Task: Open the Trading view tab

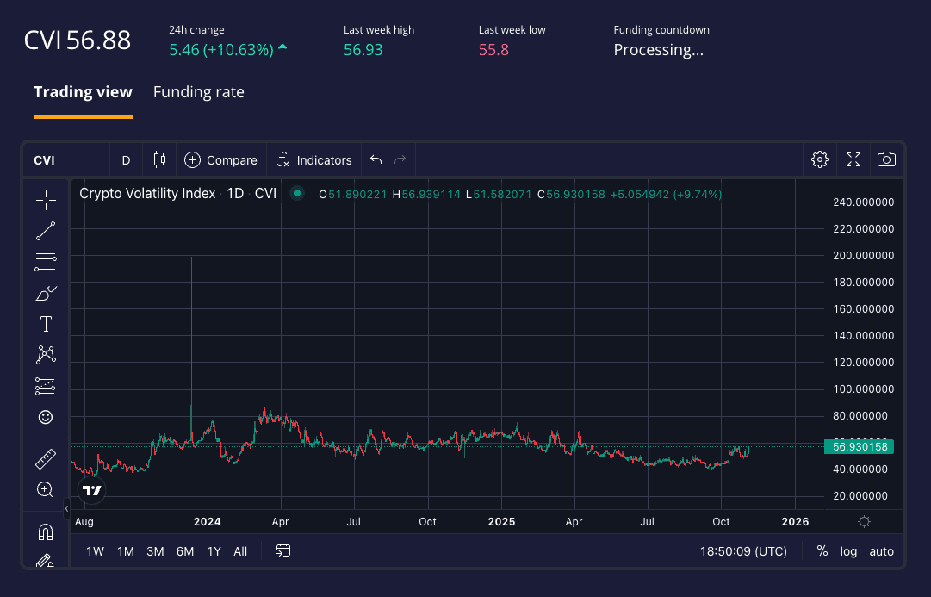Action: 83,92
